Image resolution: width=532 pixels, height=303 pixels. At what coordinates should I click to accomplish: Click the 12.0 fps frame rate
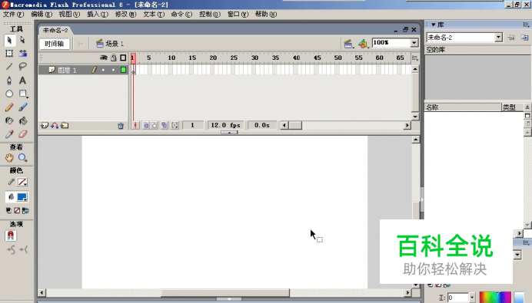coord(225,125)
